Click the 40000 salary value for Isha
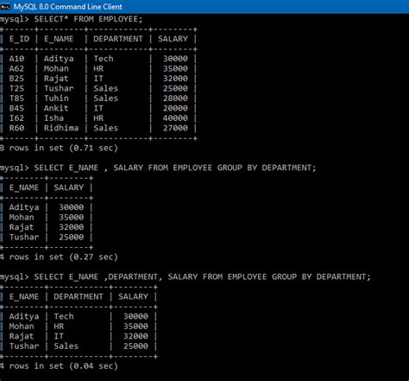Viewport: 409px width, 381px height. click(175, 118)
